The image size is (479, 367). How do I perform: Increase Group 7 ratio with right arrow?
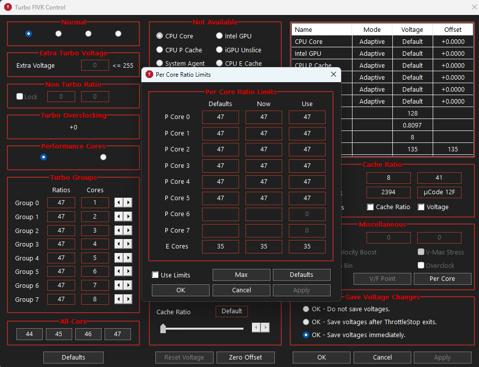tap(128, 299)
